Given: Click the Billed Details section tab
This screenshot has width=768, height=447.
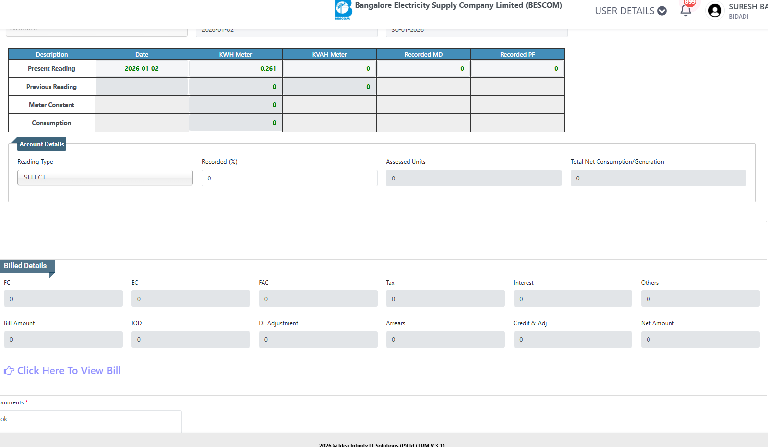Looking at the screenshot, I should tap(25, 266).
